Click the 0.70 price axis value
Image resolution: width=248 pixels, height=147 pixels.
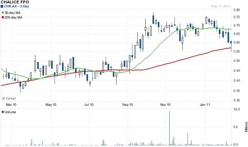point(237,25)
